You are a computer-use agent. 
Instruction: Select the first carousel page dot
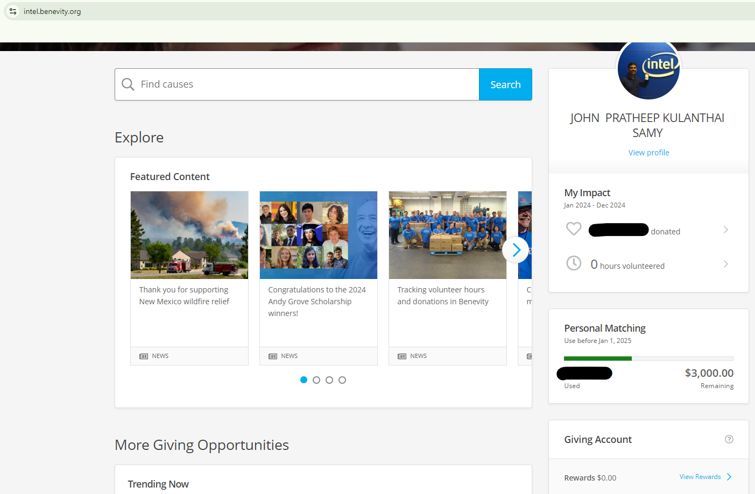click(304, 380)
